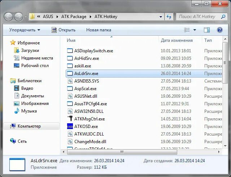Click the ASUSNet.dll file icon
This screenshot has width=231, height=177.
70,96
